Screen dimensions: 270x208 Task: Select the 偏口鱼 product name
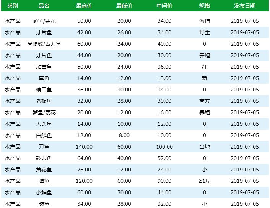(44, 90)
